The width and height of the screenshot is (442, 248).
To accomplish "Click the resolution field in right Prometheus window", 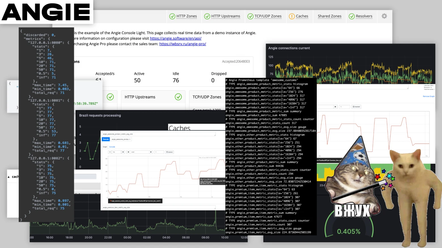I will (x=345, y=107).
